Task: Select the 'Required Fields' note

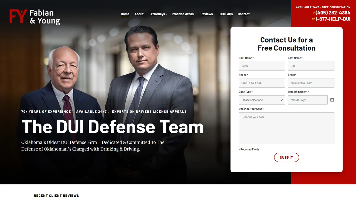Action: 249,149
